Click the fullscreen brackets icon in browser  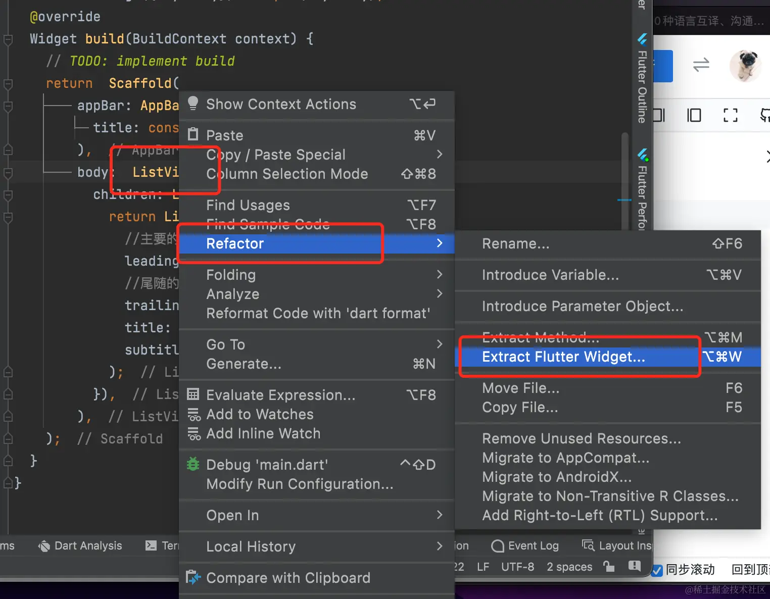[731, 115]
